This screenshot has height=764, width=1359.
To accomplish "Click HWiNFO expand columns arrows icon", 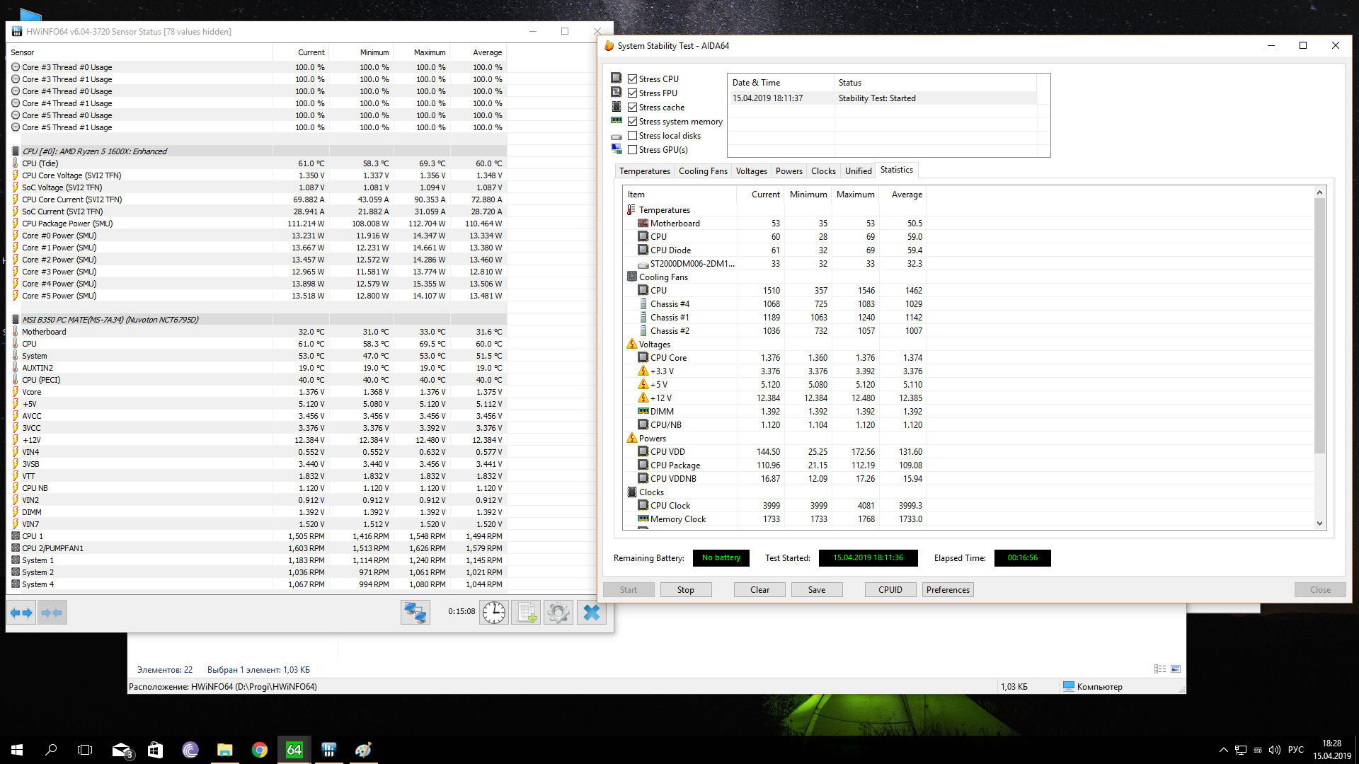I will [21, 613].
